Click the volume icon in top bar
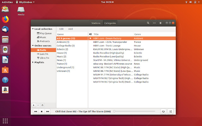Image resolution: width=202 pixels, height=126 pixels. coord(191,2)
